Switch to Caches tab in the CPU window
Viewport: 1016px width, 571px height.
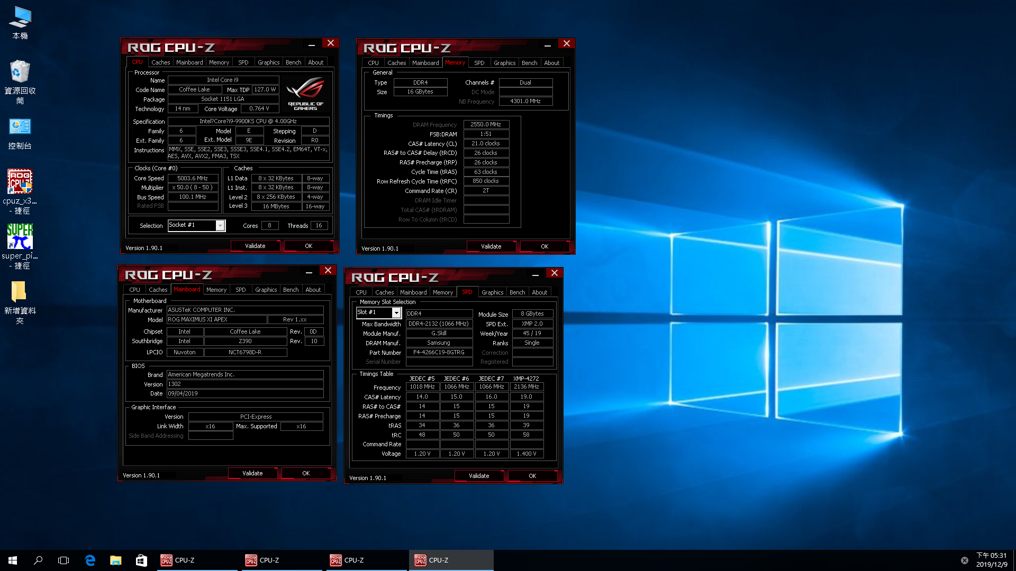coord(160,62)
